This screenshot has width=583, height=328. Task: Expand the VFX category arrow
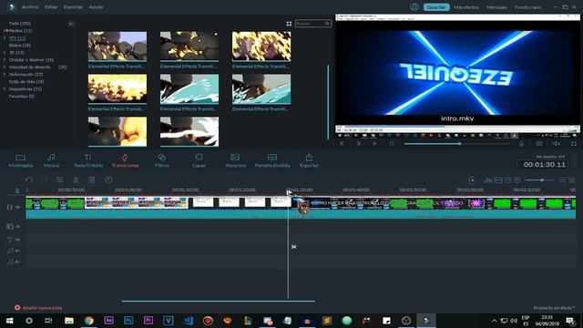tap(5, 38)
